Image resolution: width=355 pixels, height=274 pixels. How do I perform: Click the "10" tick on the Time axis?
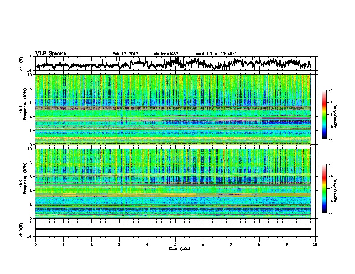coord(315,244)
